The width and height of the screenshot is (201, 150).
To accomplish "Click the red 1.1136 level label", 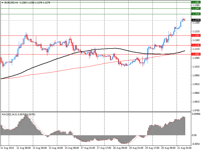I will click(x=196, y=45).
